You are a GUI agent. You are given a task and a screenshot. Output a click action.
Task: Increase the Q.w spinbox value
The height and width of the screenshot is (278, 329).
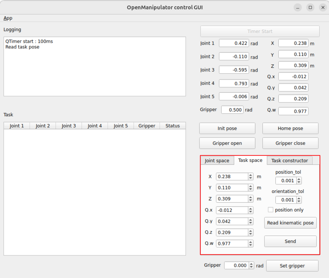(x=251, y=242)
